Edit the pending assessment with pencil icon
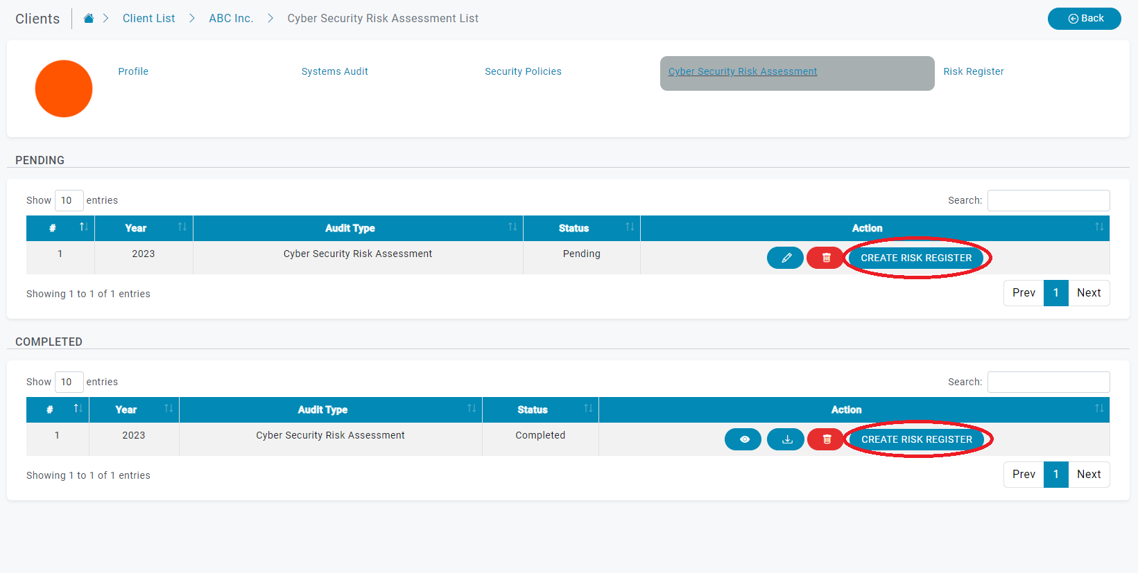 785,258
